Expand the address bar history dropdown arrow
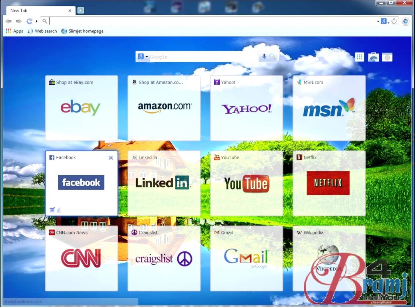 point(378,21)
